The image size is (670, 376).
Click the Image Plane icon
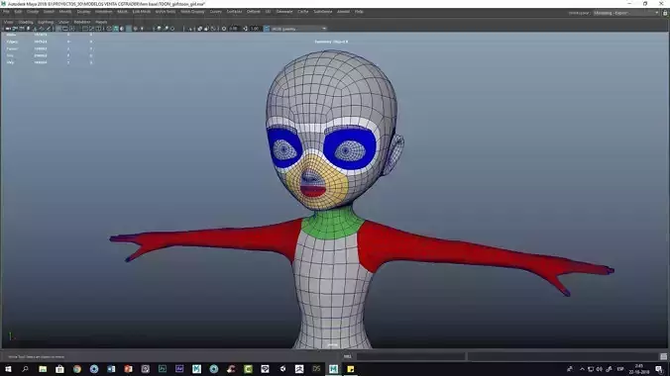click(x=35, y=29)
